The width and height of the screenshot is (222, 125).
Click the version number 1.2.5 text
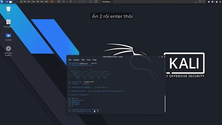tap(86, 84)
